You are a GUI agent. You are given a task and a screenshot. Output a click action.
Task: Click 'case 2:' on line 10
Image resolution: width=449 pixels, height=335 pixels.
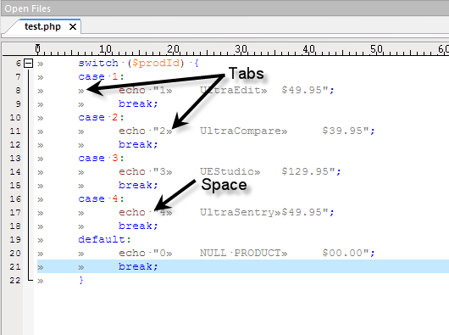[101, 117]
